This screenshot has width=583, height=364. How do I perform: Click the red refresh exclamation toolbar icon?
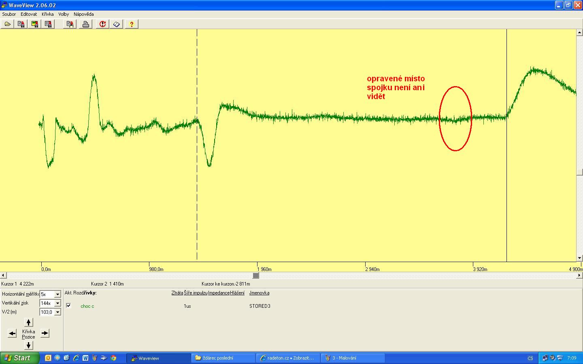click(102, 24)
